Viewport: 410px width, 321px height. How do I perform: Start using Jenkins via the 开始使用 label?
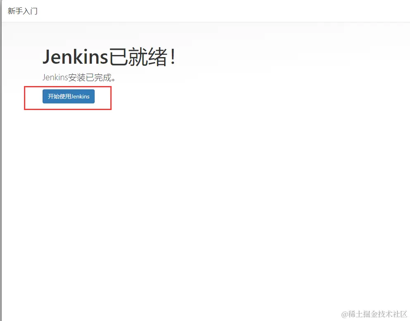pos(60,96)
